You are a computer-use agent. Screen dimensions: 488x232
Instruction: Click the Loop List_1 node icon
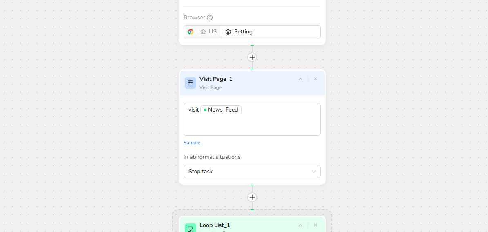pyautogui.click(x=190, y=229)
